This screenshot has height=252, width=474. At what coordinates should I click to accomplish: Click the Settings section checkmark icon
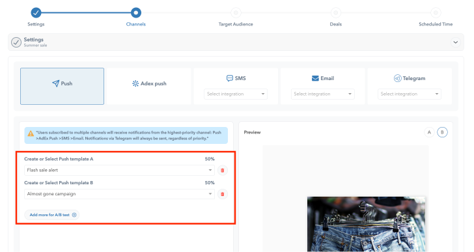16,42
